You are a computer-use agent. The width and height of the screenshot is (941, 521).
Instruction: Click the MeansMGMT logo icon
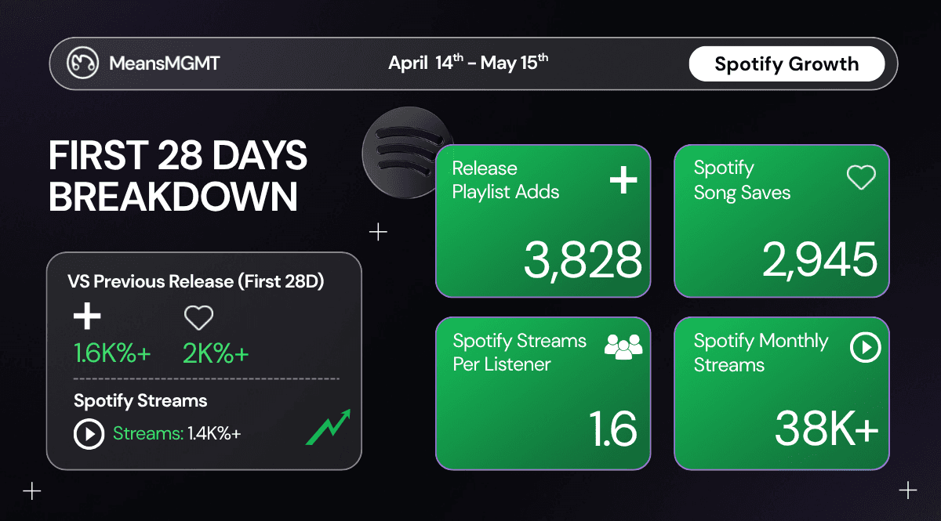coord(82,63)
